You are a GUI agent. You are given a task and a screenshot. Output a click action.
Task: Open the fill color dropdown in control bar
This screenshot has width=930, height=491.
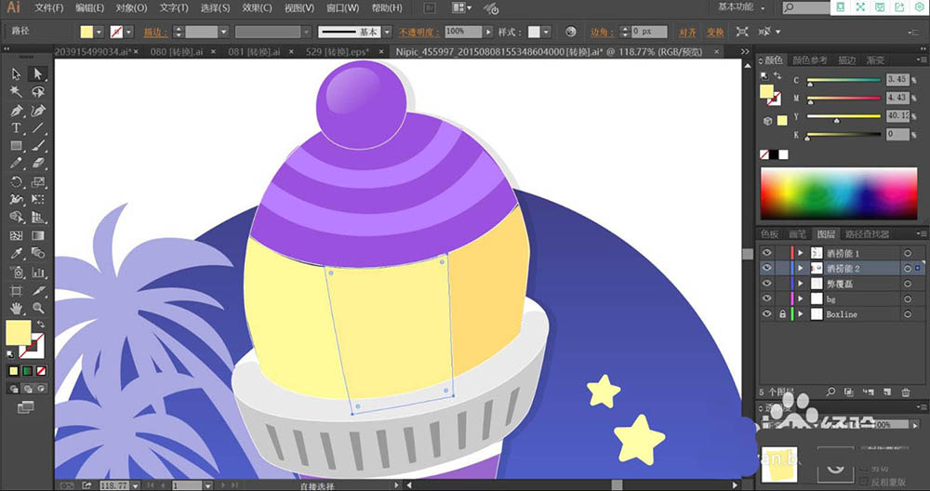tap(100, 32)
